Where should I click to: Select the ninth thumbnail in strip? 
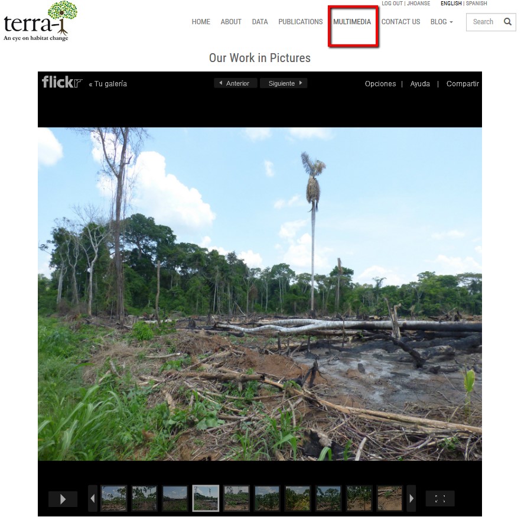359,498
